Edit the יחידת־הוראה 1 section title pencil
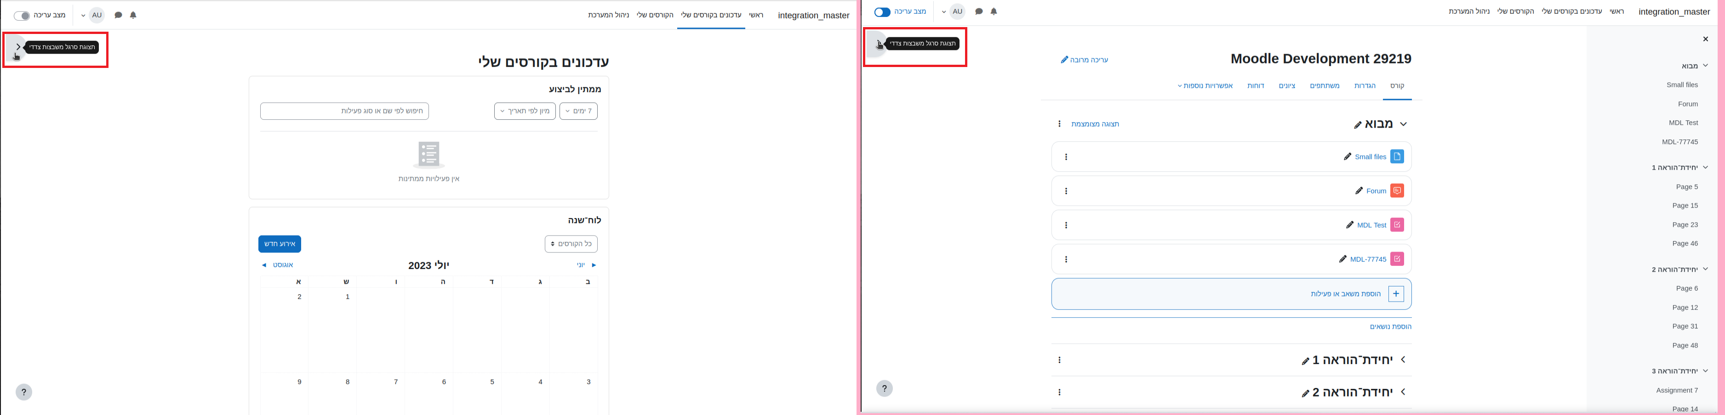 [1305, 361]
